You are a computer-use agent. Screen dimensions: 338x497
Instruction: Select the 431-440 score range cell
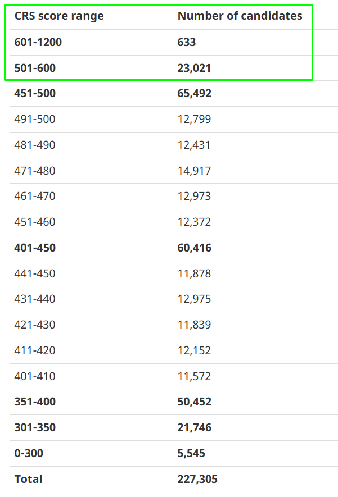pyautogui.click(x=35, y=299)
